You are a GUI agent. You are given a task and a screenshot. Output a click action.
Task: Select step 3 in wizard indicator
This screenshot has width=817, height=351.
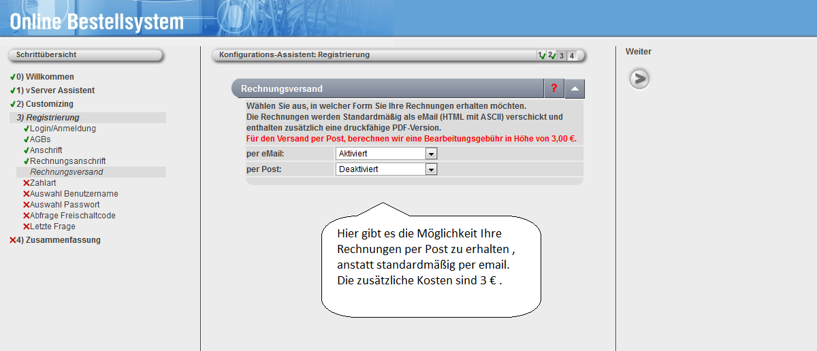click(562, 56)
